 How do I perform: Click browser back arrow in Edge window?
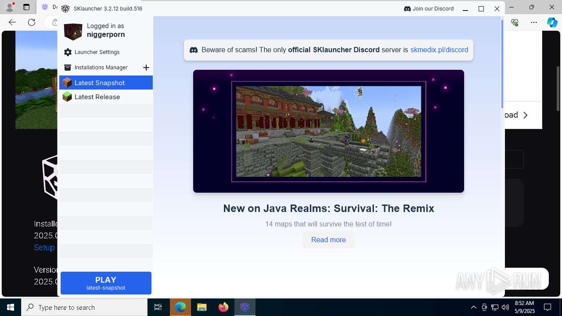[12, 22]
